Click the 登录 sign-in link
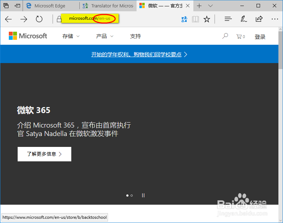283x223 pixels. tap(260, 37)
